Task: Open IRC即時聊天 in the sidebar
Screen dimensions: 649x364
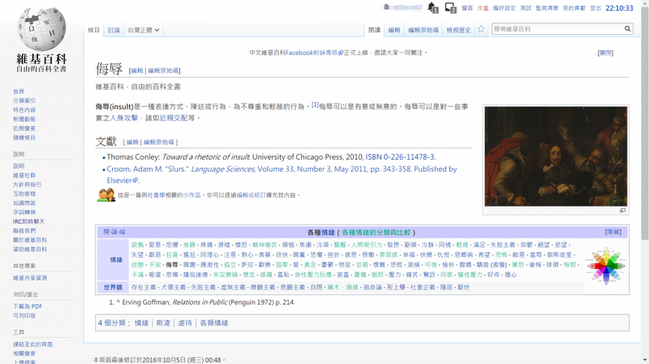Action: (28, 221)
